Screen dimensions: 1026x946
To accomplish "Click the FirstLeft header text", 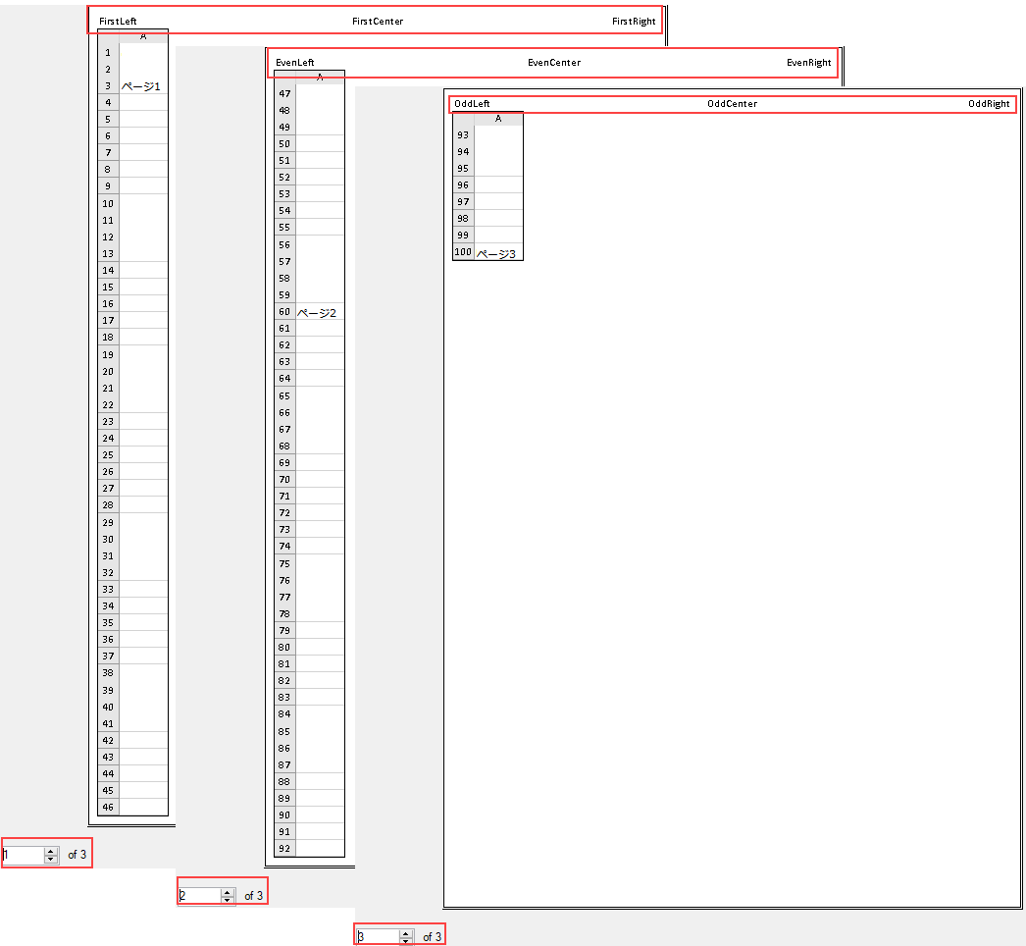I will pyautogui.click(x=118, y=22).
